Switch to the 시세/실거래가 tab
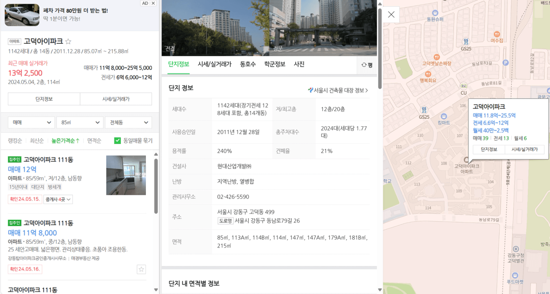Image resolution: width=550 pixels, height=294 pixels. [215, 64]
